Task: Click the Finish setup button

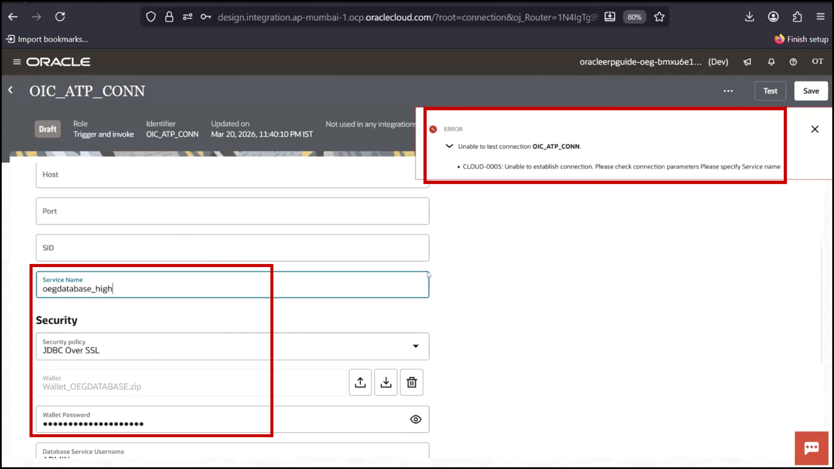Action: tap(801, 39)
